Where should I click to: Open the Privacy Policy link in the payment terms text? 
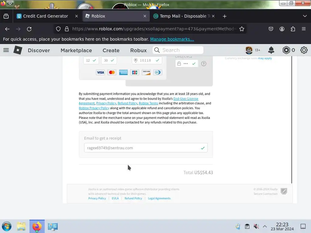[106, 103]
